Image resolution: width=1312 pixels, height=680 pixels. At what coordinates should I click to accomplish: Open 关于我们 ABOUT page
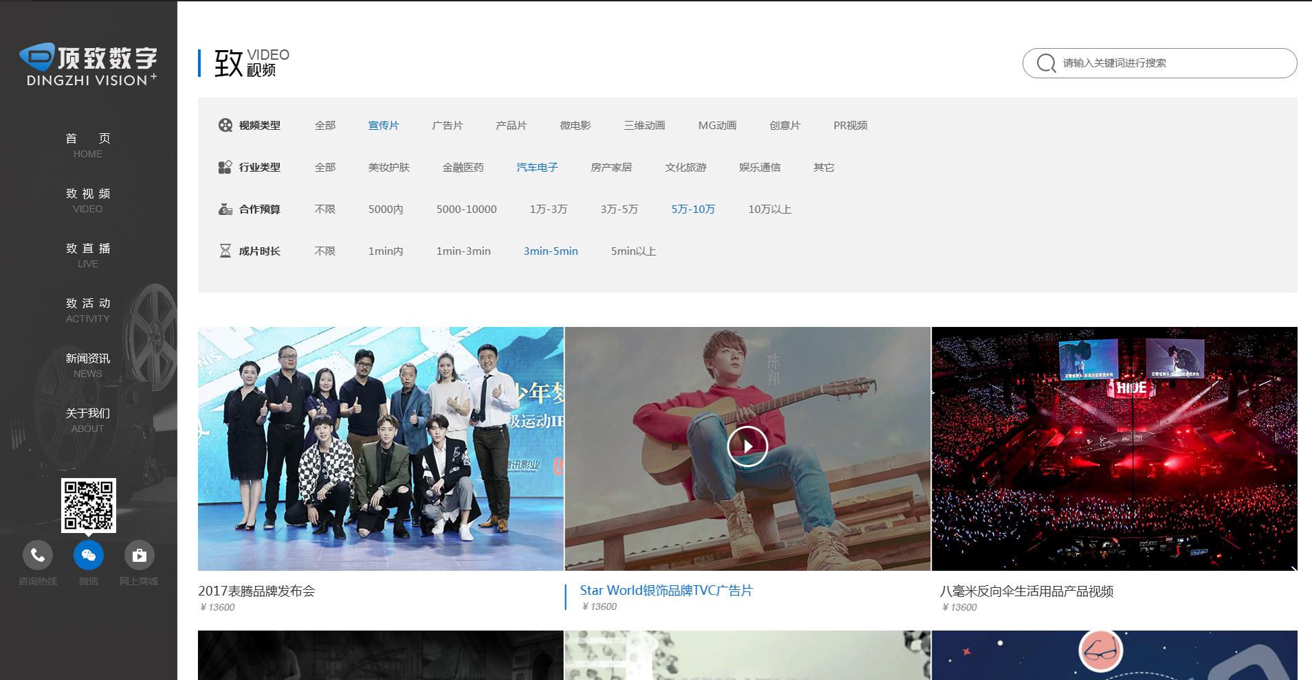88,420
